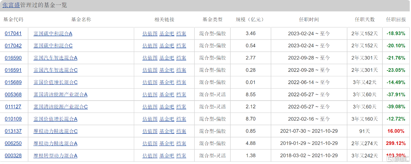Open fund code 006250 link
The height and width of the screenshot is (164, 411).
click(x=13, y=144)
